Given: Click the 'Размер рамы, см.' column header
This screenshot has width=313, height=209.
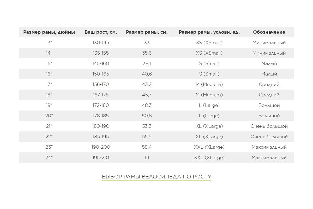Looking at the screenshot, I should [147, 32].
